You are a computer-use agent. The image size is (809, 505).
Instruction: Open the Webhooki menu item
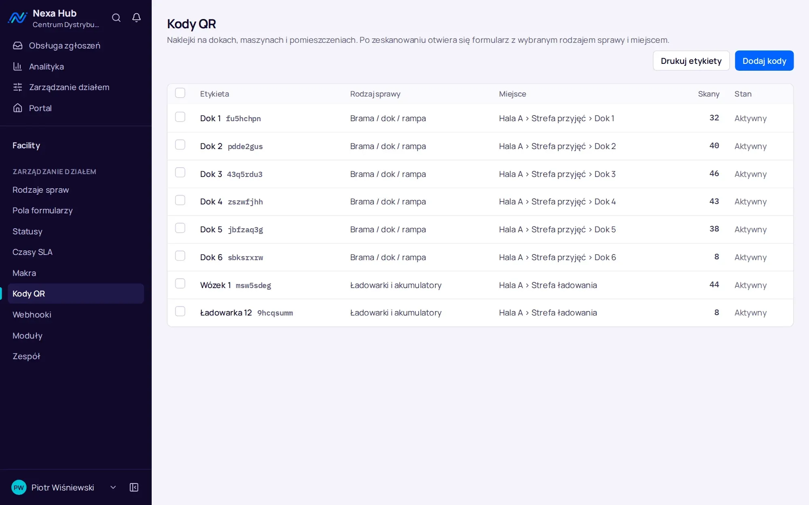tap(76, 315)
